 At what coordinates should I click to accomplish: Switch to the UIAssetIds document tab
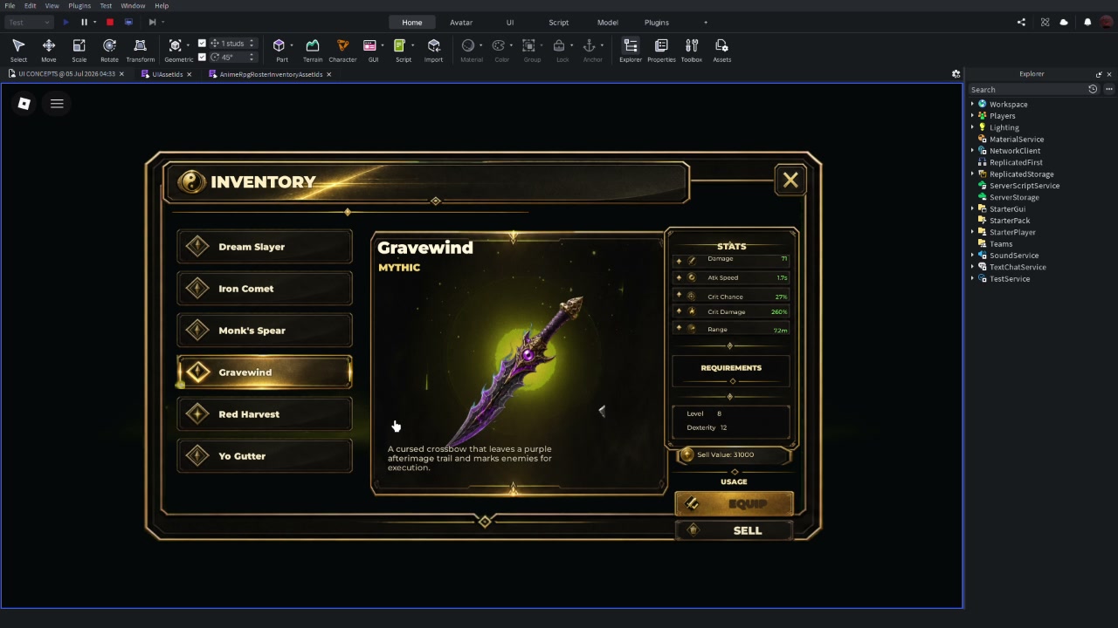[167, 74]
